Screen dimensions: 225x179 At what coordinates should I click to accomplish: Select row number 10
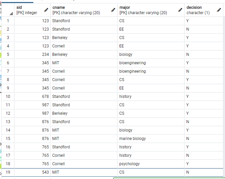[x=8, y=97]
